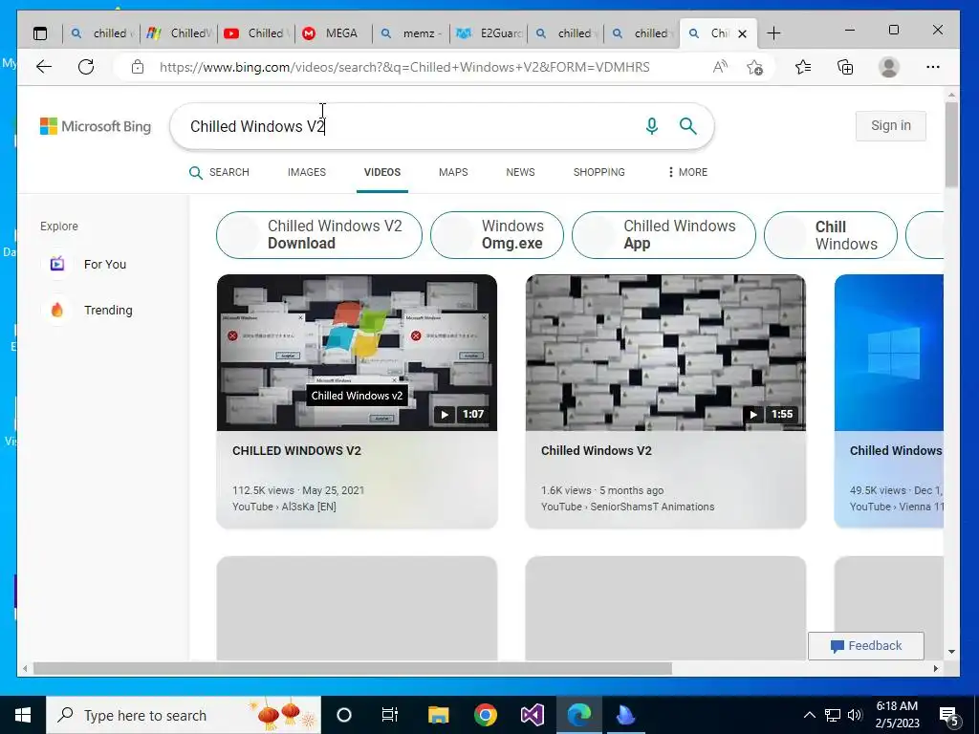Switch to the MEGA browser tab

coord(334,33)
